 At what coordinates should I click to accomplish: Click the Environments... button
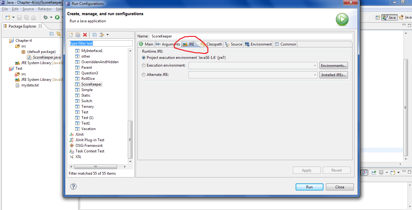coord(333,66)
